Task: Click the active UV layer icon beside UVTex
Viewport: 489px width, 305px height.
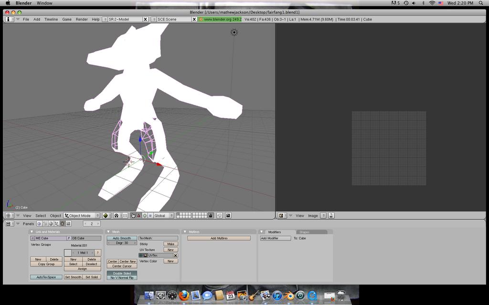Action: 141,255
